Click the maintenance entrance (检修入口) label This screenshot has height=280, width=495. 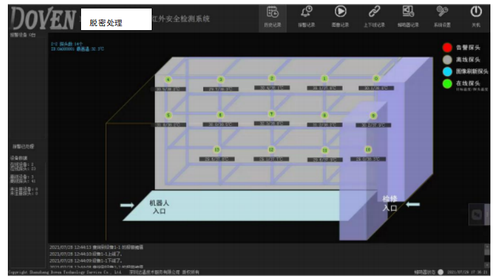point(390,203)
